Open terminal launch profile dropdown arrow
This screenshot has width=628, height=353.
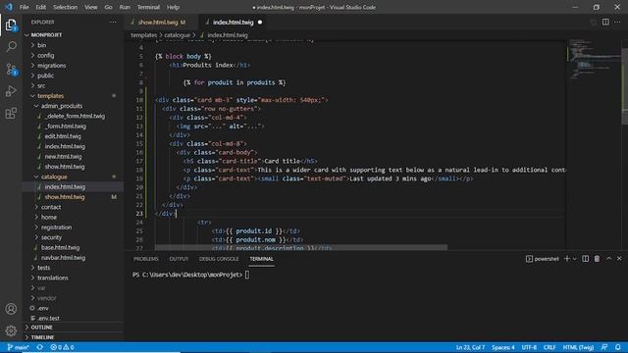click(574, 259)
